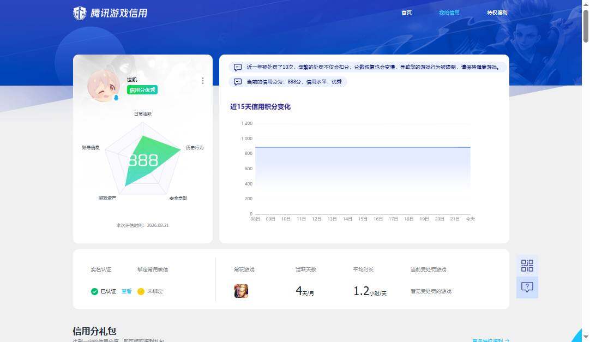Image resolution: width=590 pixels, height=342 pixels.
Task: Click the QQ penguin badge on avatar
Action: coord(116,98)
